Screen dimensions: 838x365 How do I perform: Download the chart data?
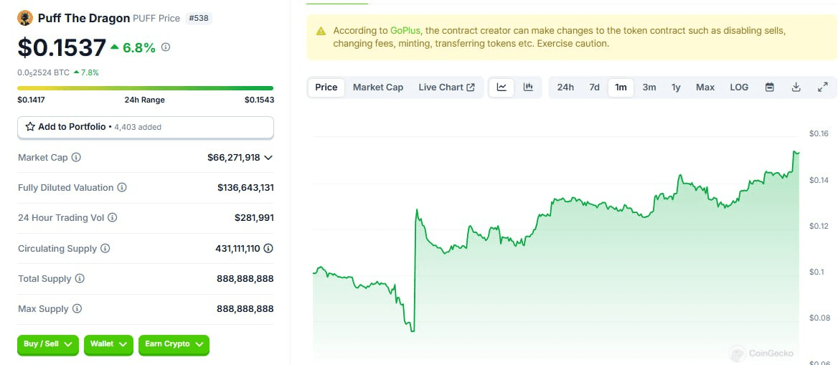tap(796, 87)
